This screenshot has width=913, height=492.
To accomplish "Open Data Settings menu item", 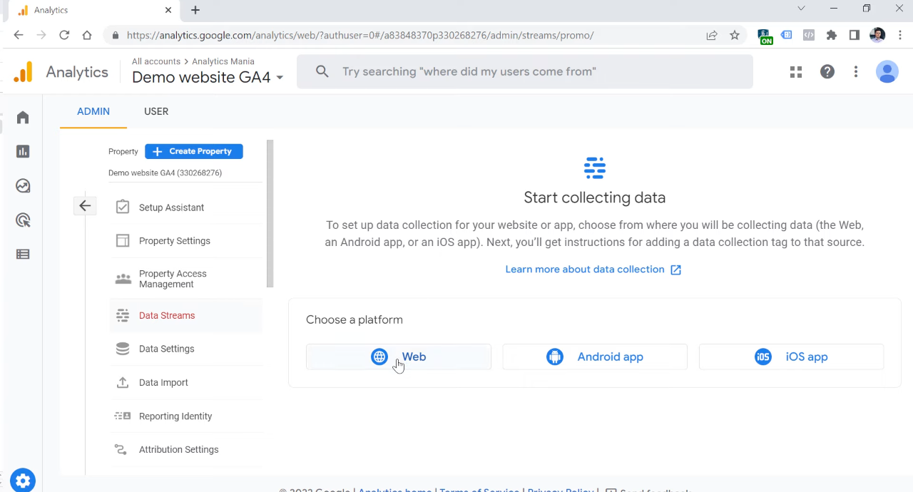I will click(186, 349).
